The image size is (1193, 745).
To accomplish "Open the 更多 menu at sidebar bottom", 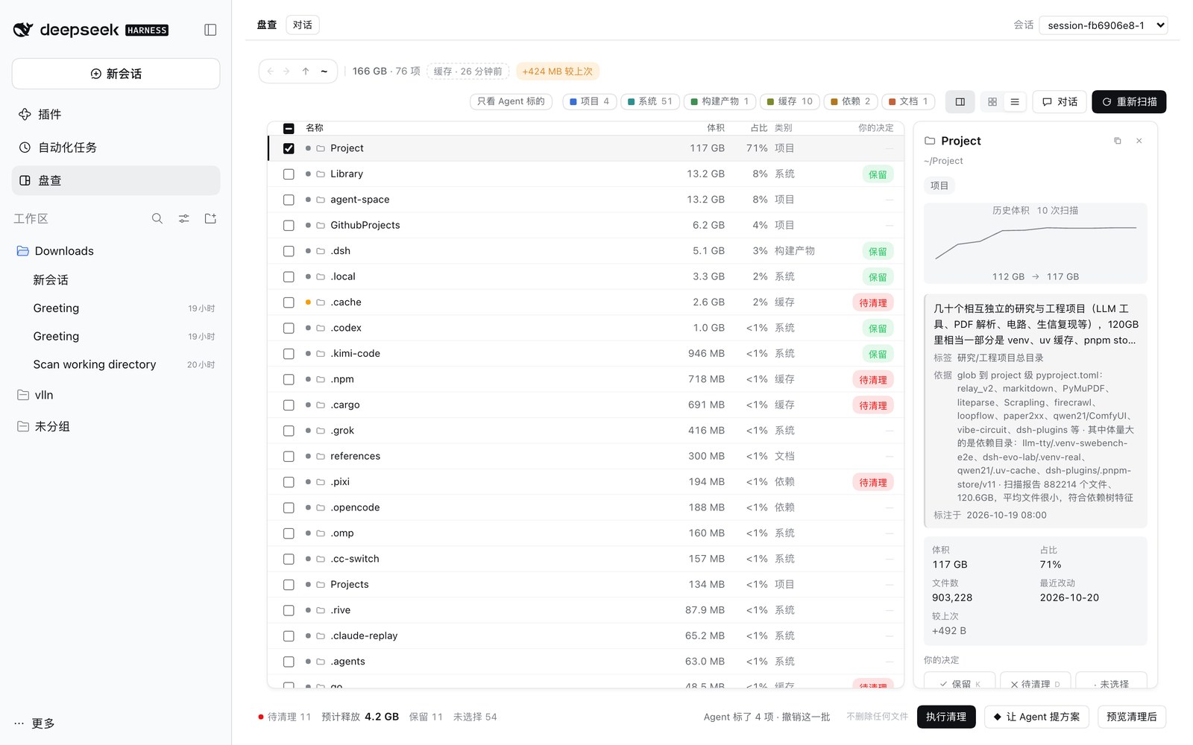I will click(x=34, y=723).
